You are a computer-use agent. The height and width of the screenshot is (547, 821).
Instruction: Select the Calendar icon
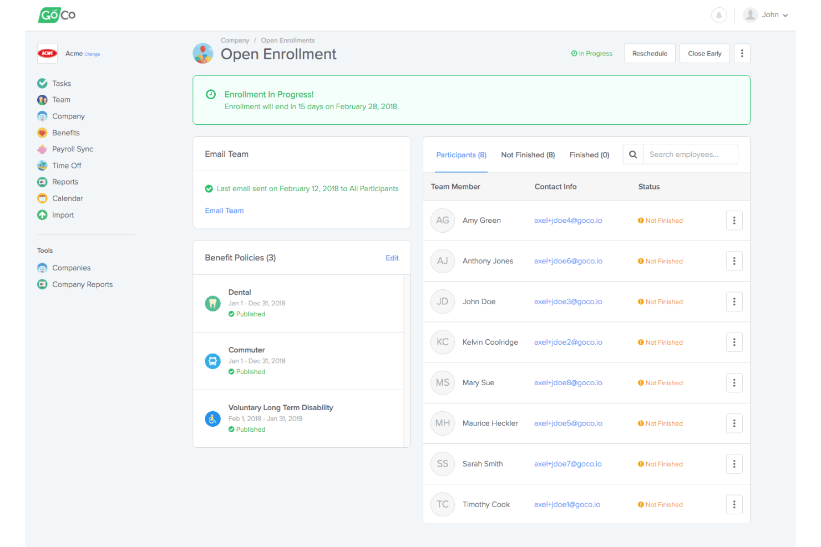click(x=42, y=198)
